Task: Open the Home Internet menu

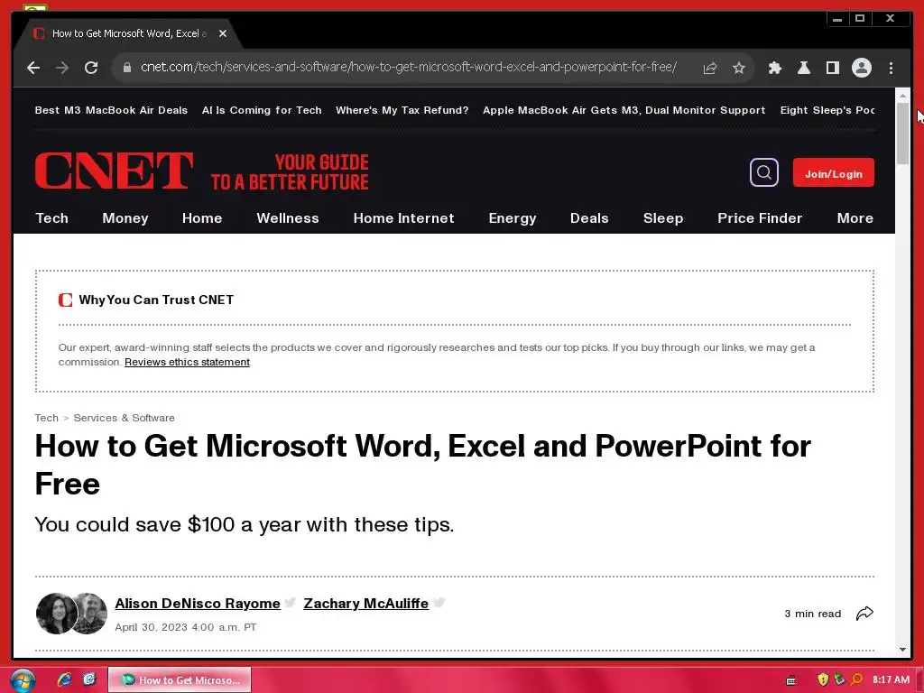Action: (x=403, y=218)
